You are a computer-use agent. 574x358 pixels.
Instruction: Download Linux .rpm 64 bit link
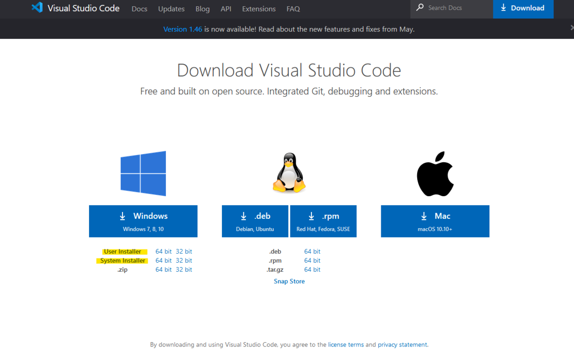click(312, 260)
